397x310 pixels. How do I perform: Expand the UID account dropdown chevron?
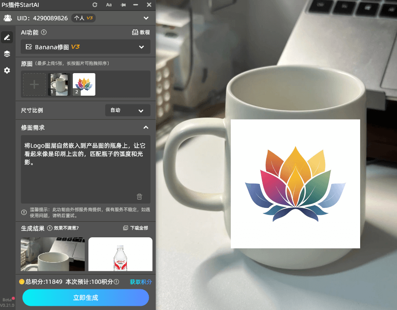[x=146, y=18]
